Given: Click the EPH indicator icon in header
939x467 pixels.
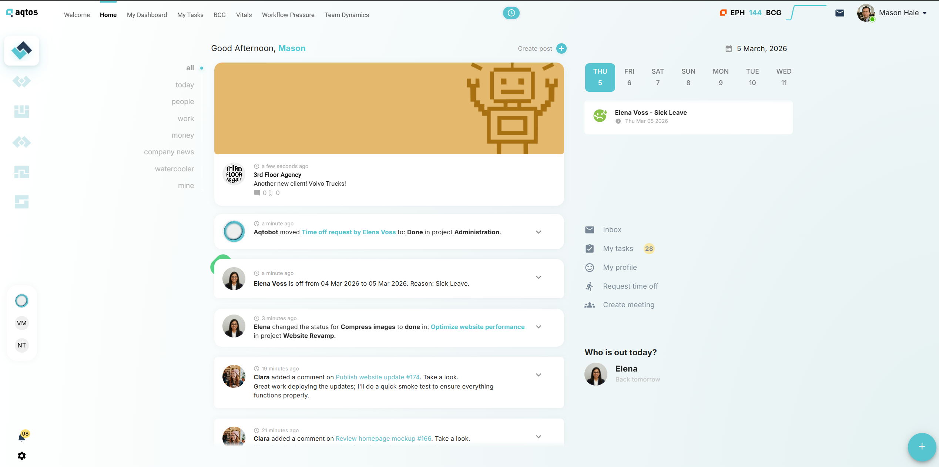Looking at the screenshot, I should 723,13.
